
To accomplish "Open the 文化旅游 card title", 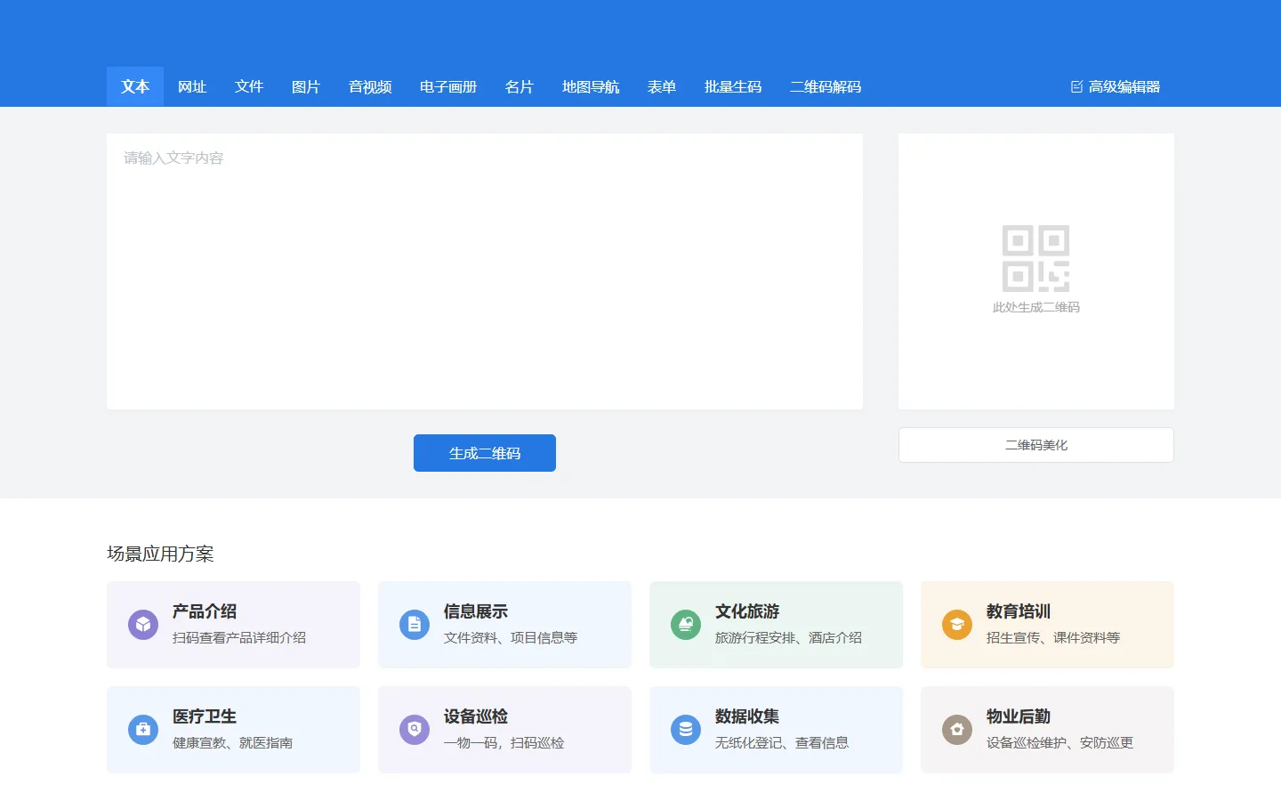I will point(747,611).
